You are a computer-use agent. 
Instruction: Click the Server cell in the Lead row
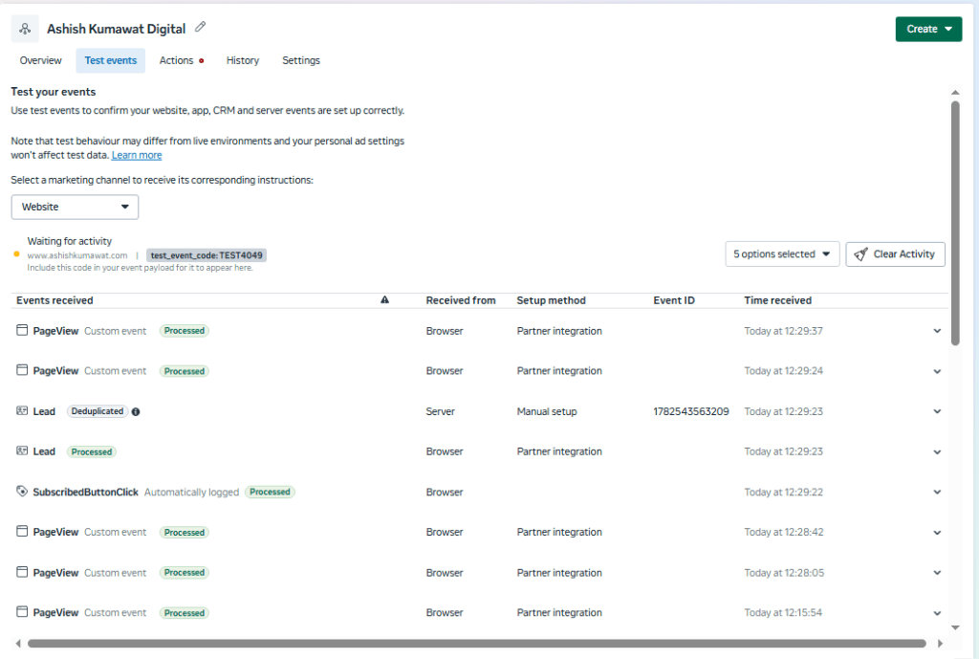click(440, 411)
